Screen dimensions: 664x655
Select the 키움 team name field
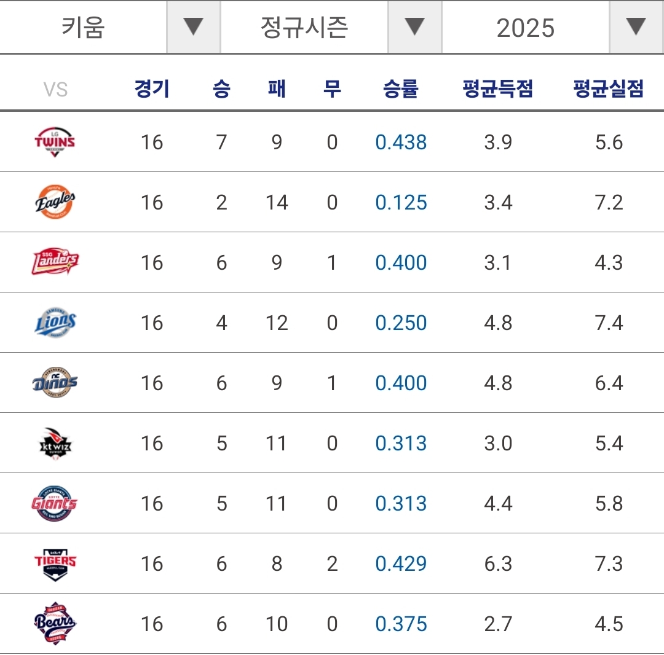coord(84,27)
